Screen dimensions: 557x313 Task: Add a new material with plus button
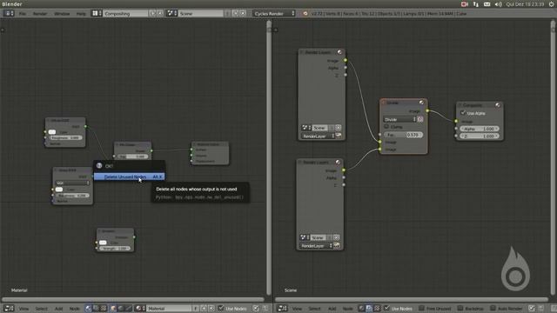point(204,309)
